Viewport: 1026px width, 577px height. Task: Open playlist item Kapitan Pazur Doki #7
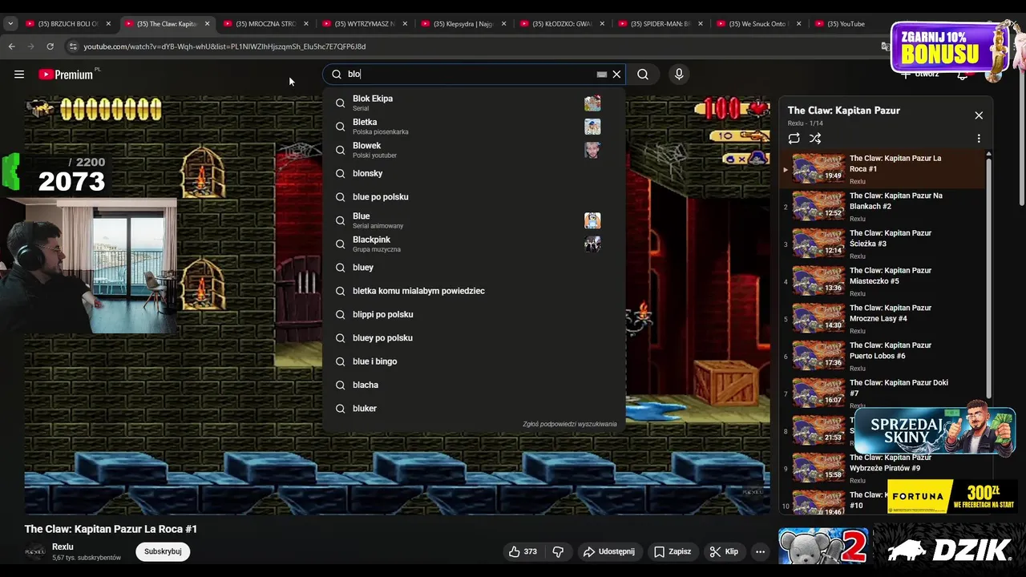tap(881, 393)
